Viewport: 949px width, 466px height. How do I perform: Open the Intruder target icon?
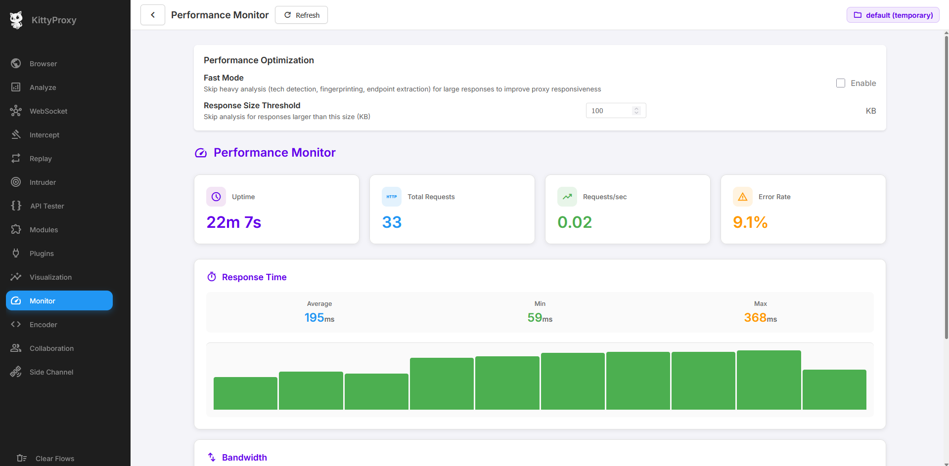[16, 182]
